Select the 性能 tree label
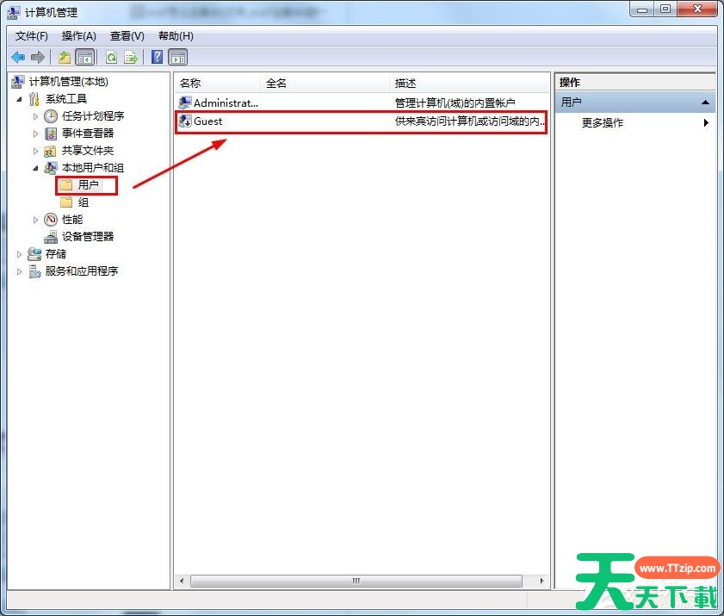724x616 pixels. tap(72, 220)
